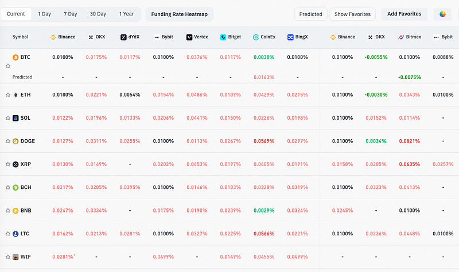
Task: Click the BingX logo in header
Action: pos(290,37)
